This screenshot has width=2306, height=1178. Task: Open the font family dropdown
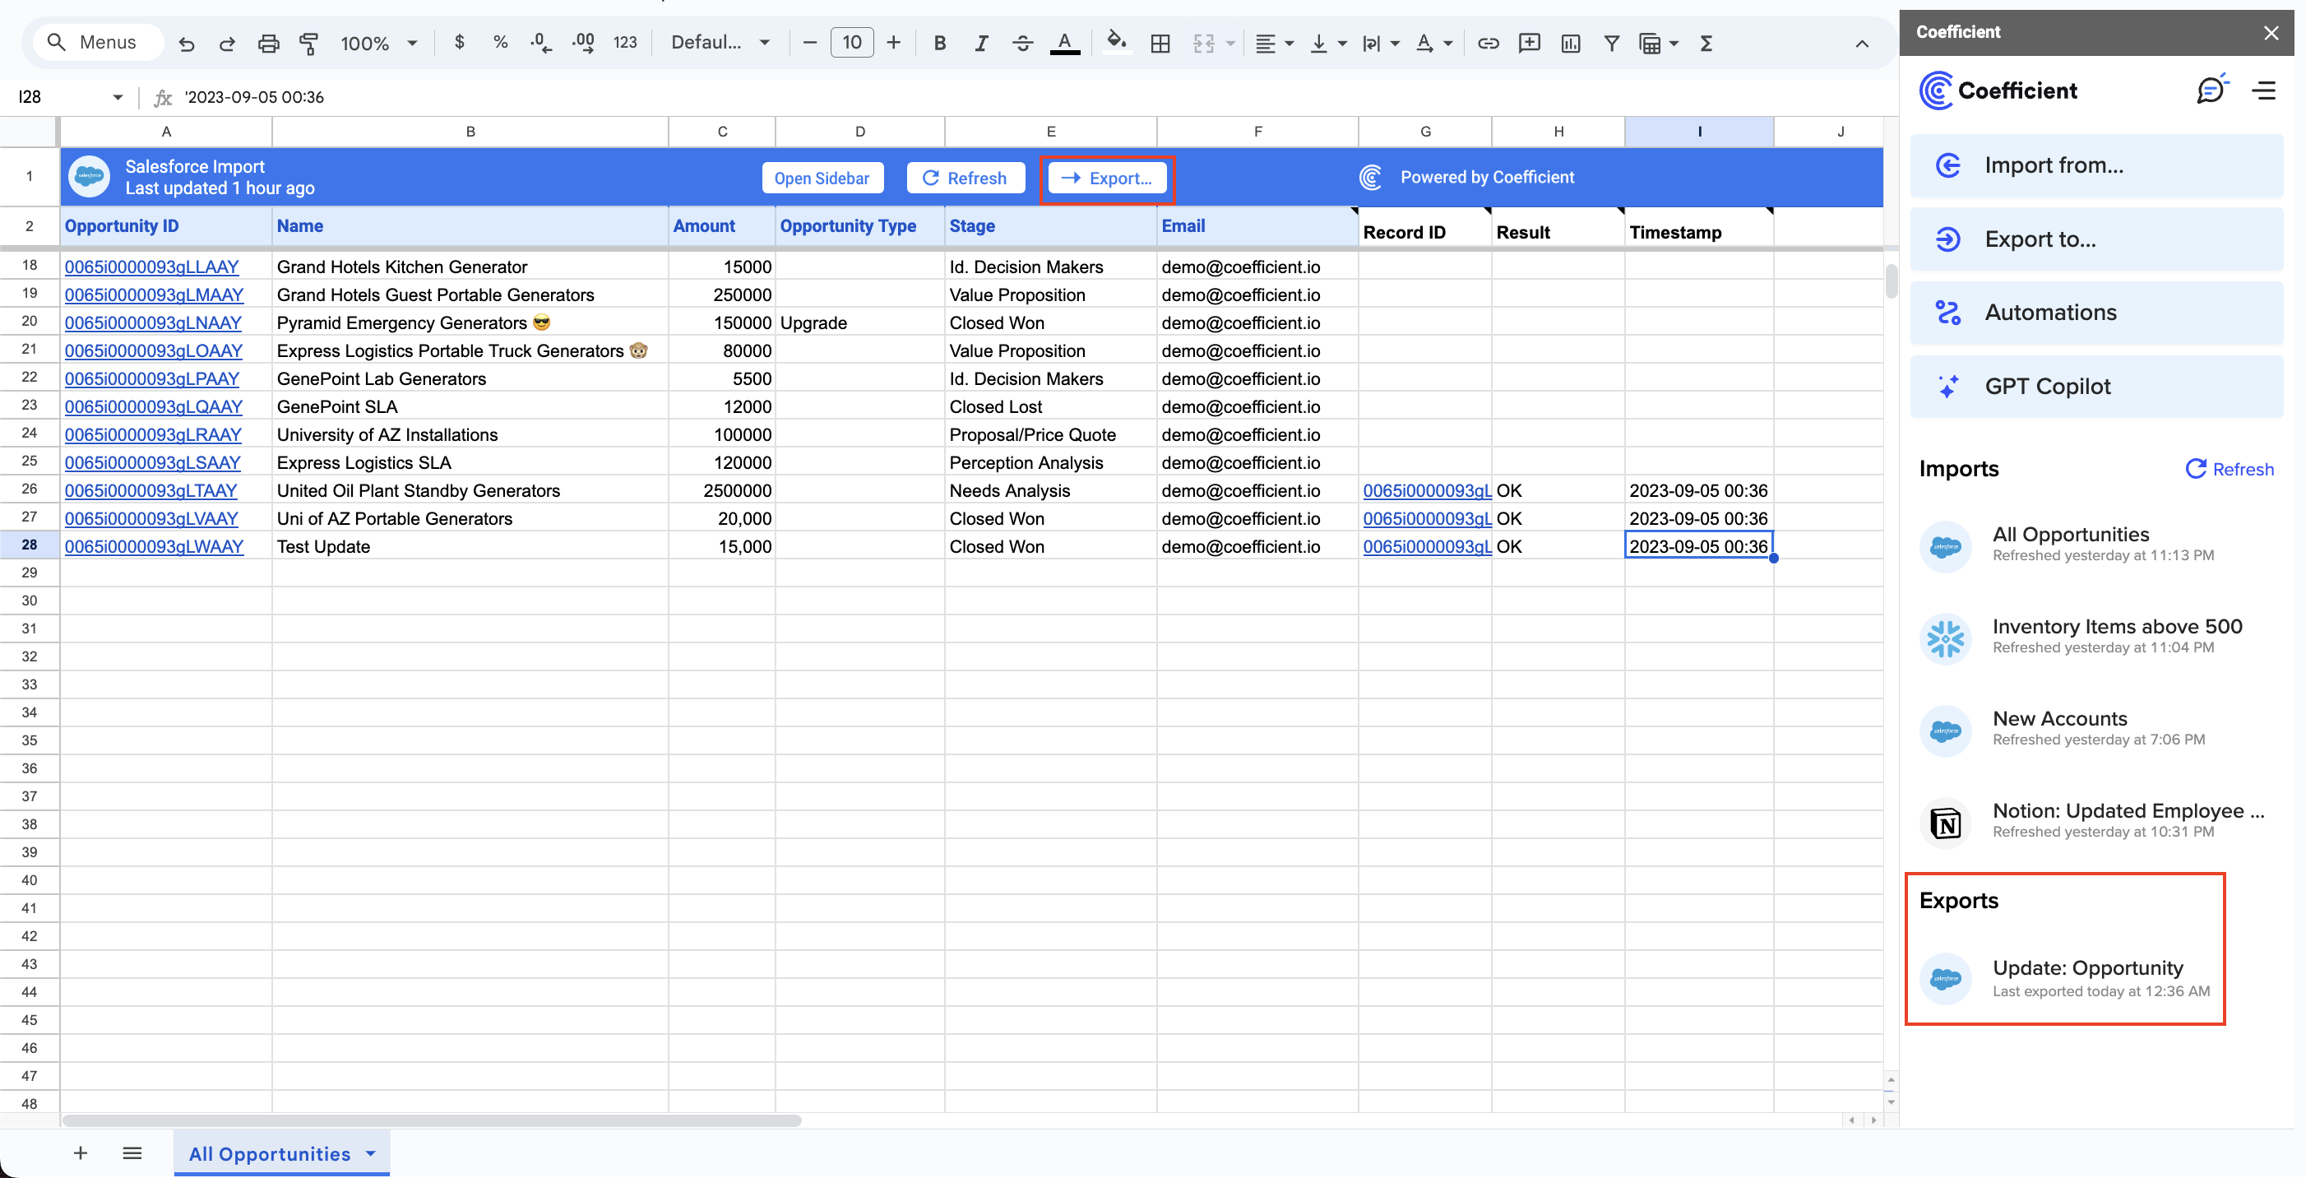point(720,42)
